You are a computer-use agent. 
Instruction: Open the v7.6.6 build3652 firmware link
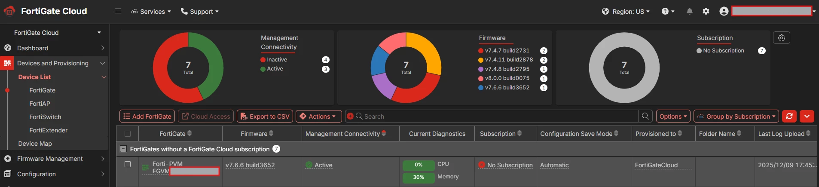[250, 165]
